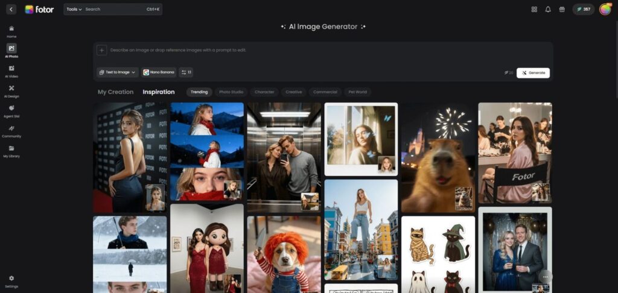The height and width of the screenshot is (293, 618).
Task: Select the Pet World filter
Action: click(x=357, y=92)
